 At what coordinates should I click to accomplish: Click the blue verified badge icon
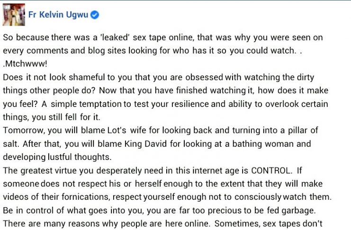coord(95,15)
